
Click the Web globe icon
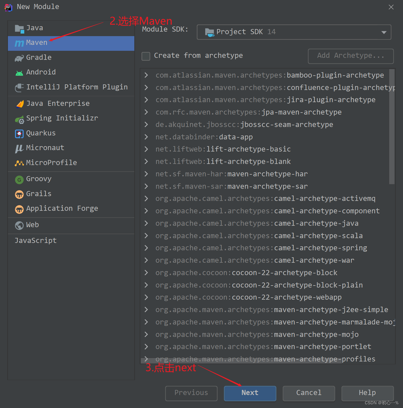click(x=19, y=225)
